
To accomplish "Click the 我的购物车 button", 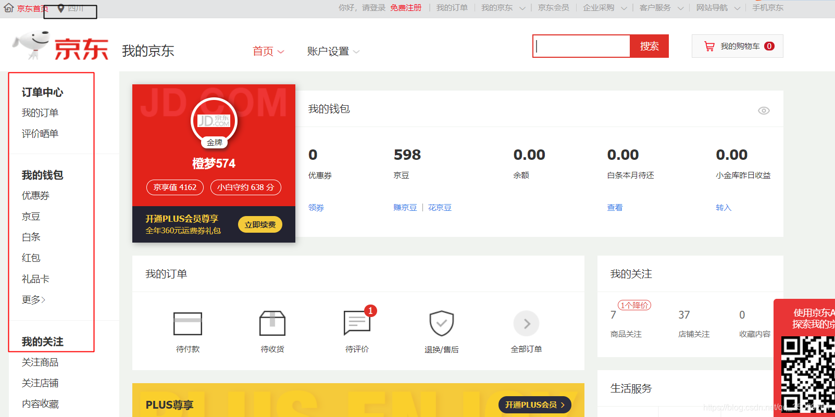I will (738, 46).
